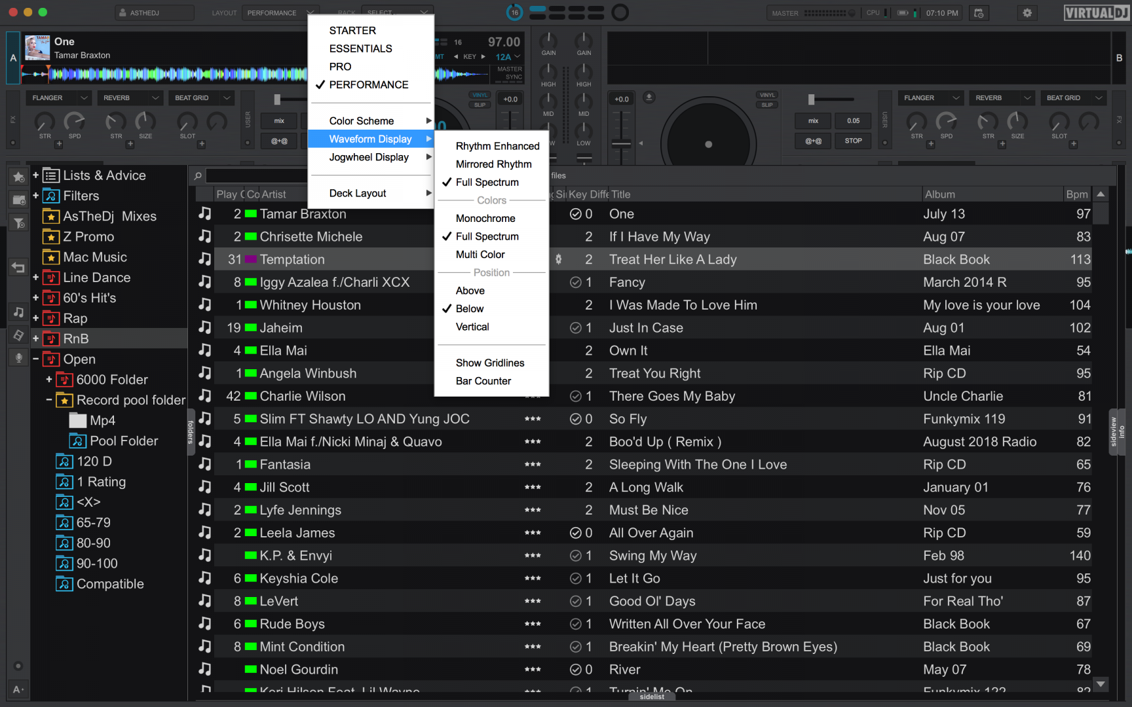Toggle Bar Counter option

coord(483,381)
